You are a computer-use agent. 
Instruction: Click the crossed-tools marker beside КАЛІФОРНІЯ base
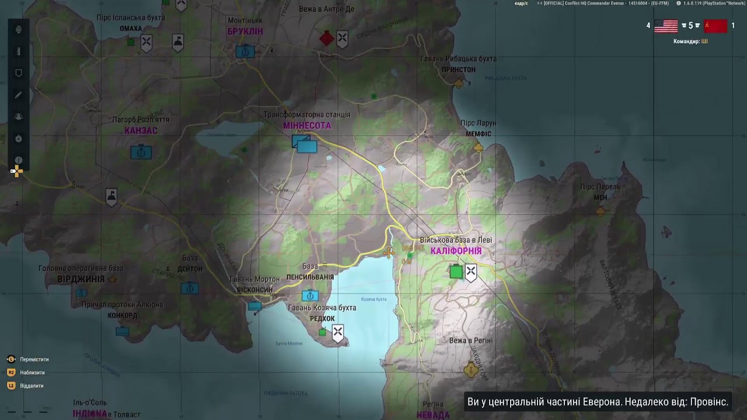tap(471, 272)
